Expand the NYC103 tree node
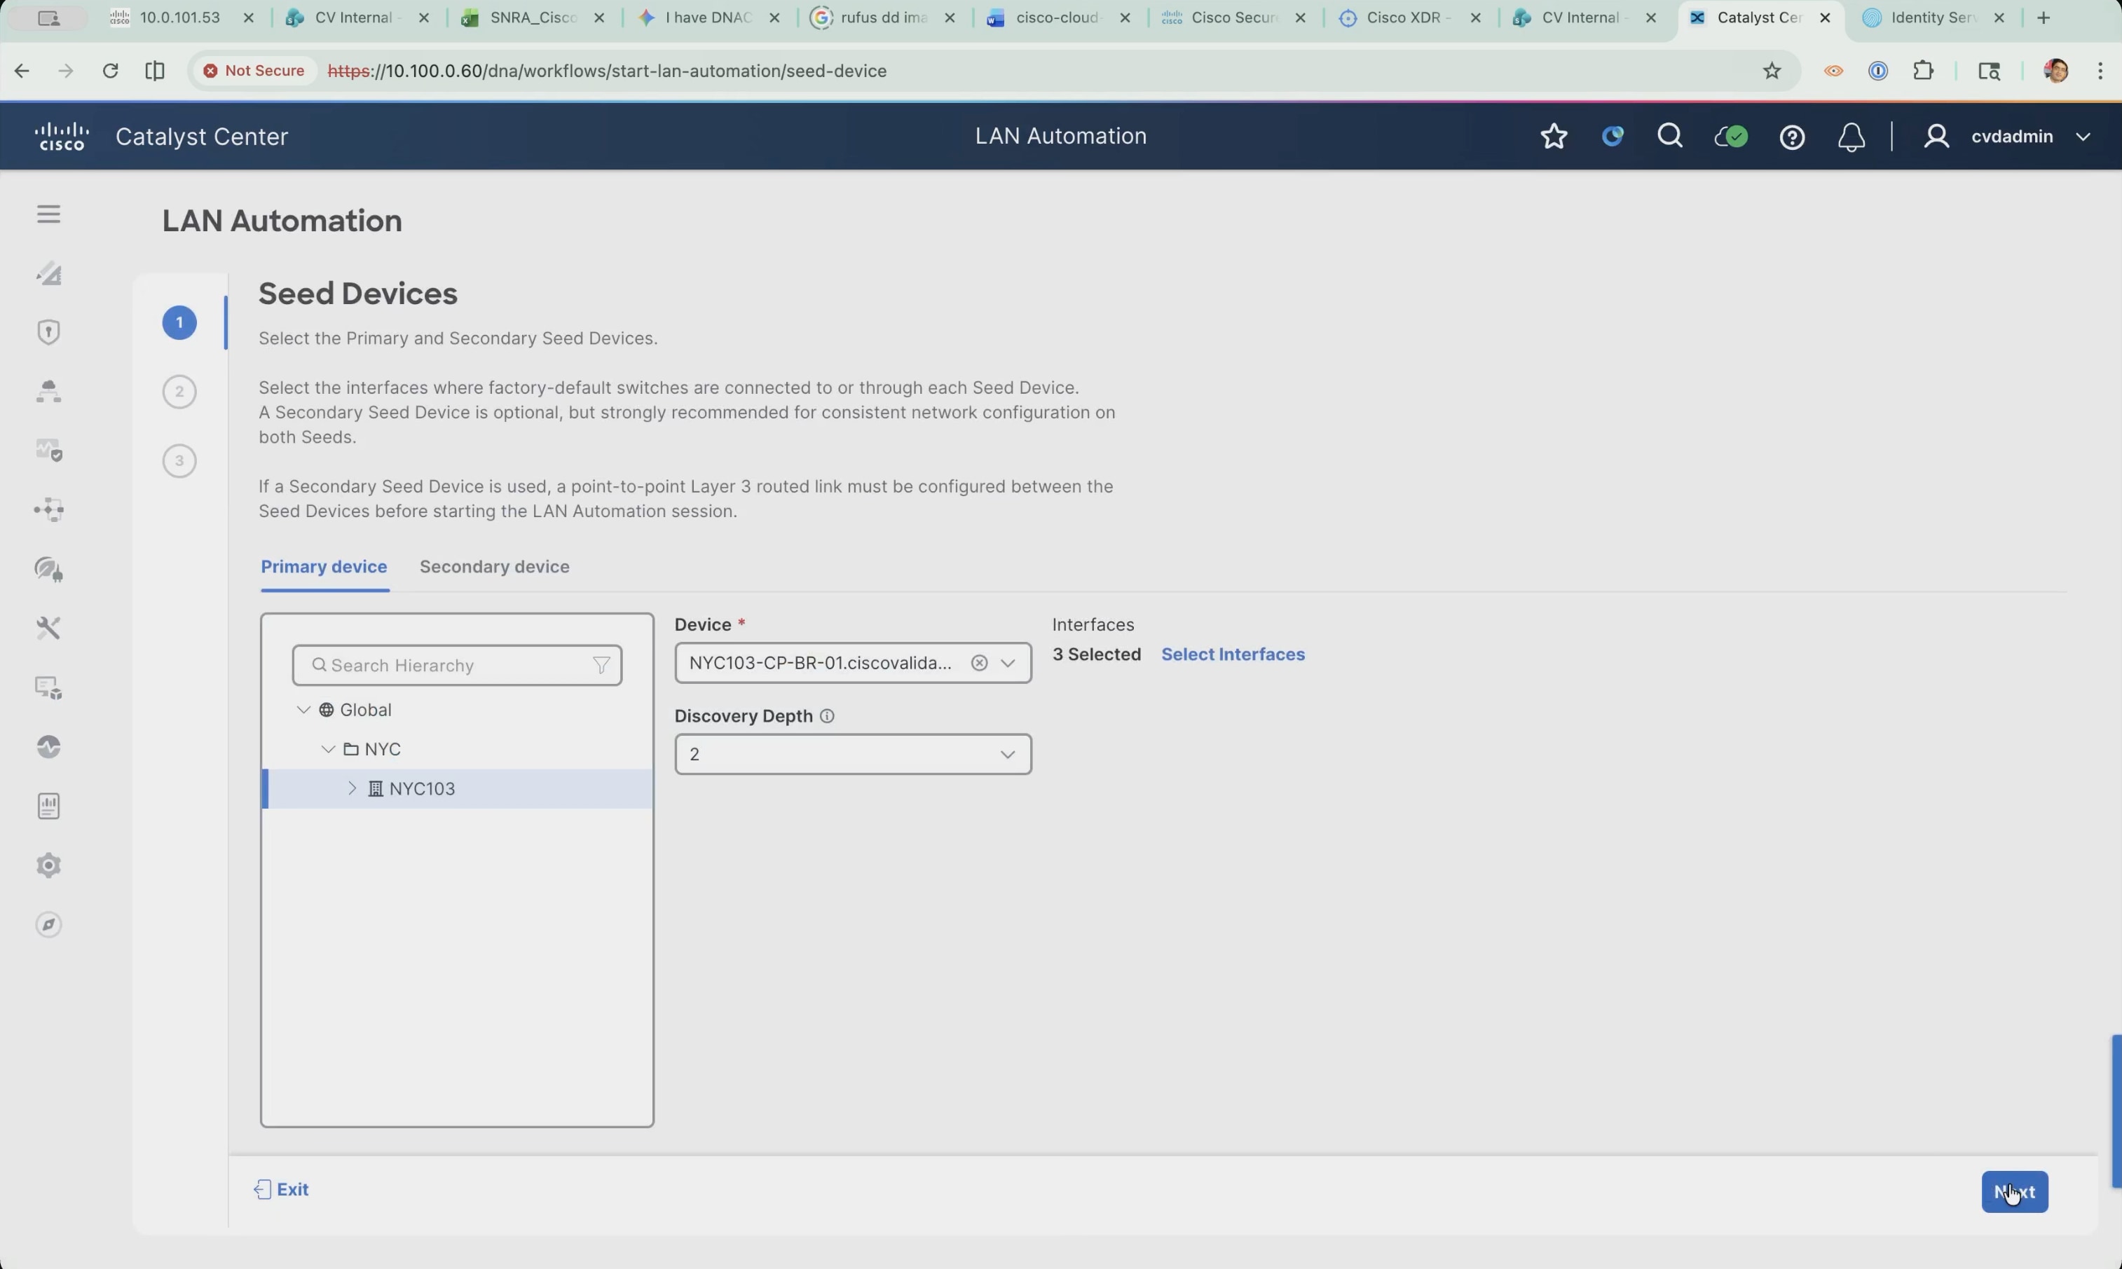This screenshot has height=1269, width=2122. coord(352,788)
